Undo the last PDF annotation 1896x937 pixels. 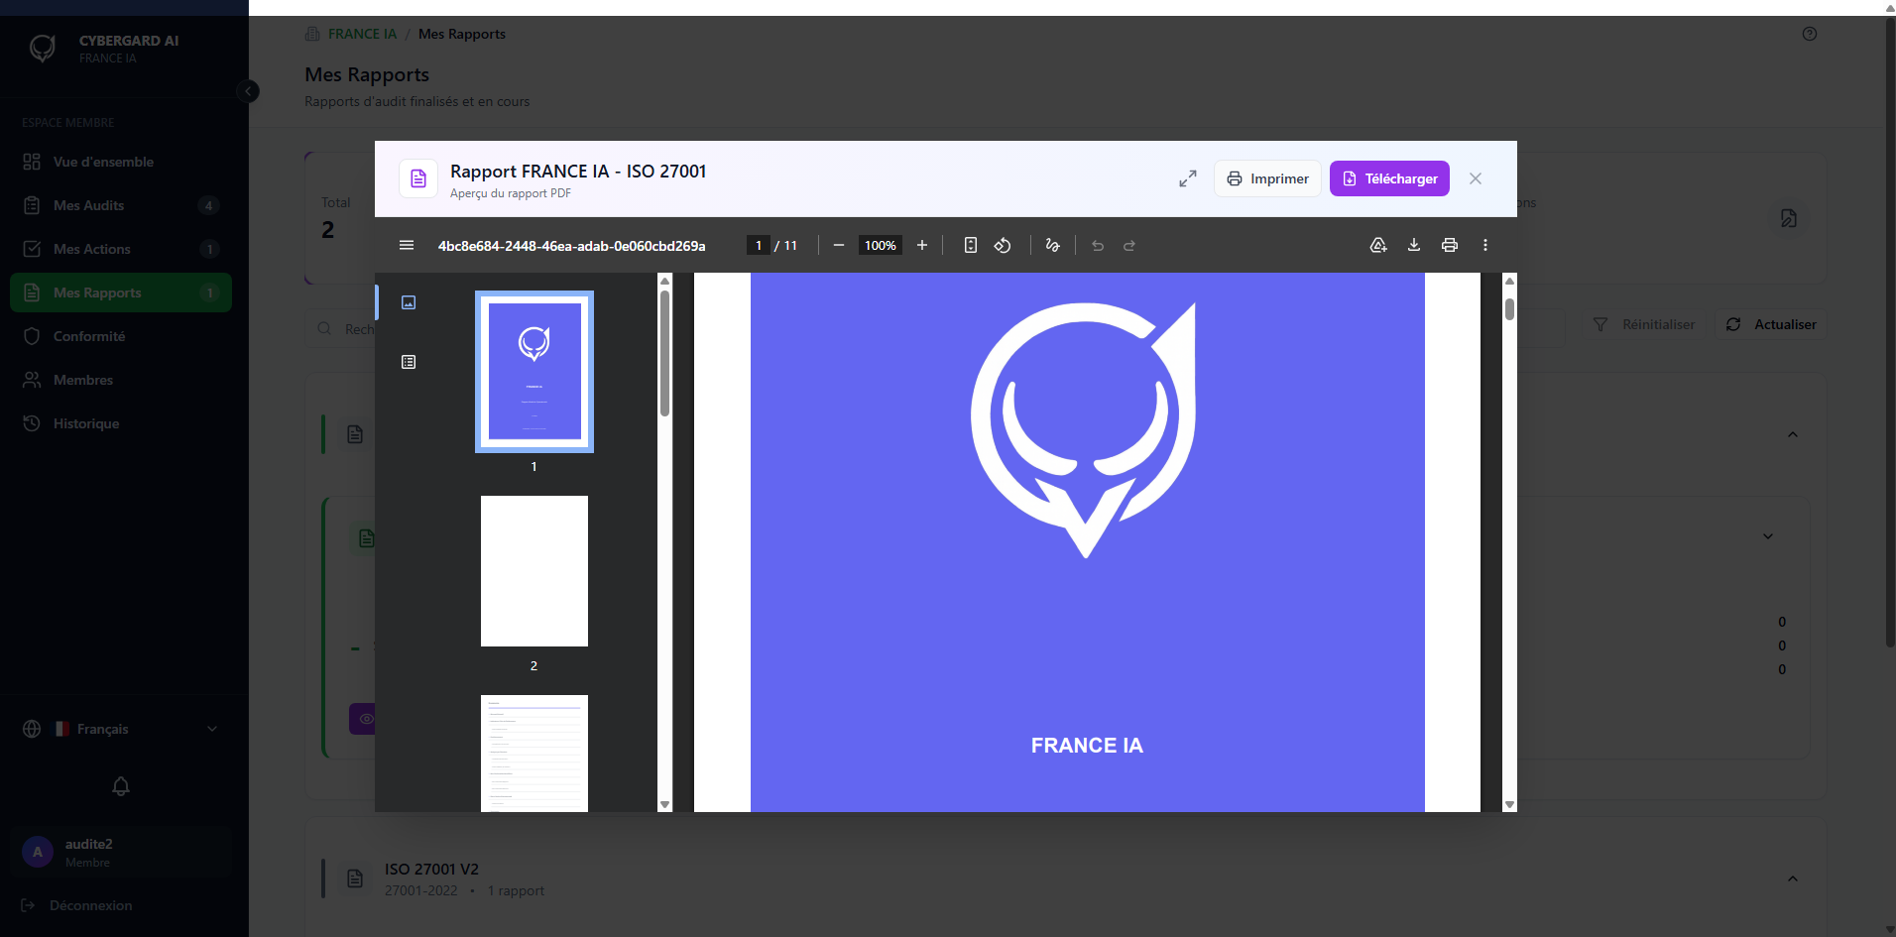coord(1098,245)
